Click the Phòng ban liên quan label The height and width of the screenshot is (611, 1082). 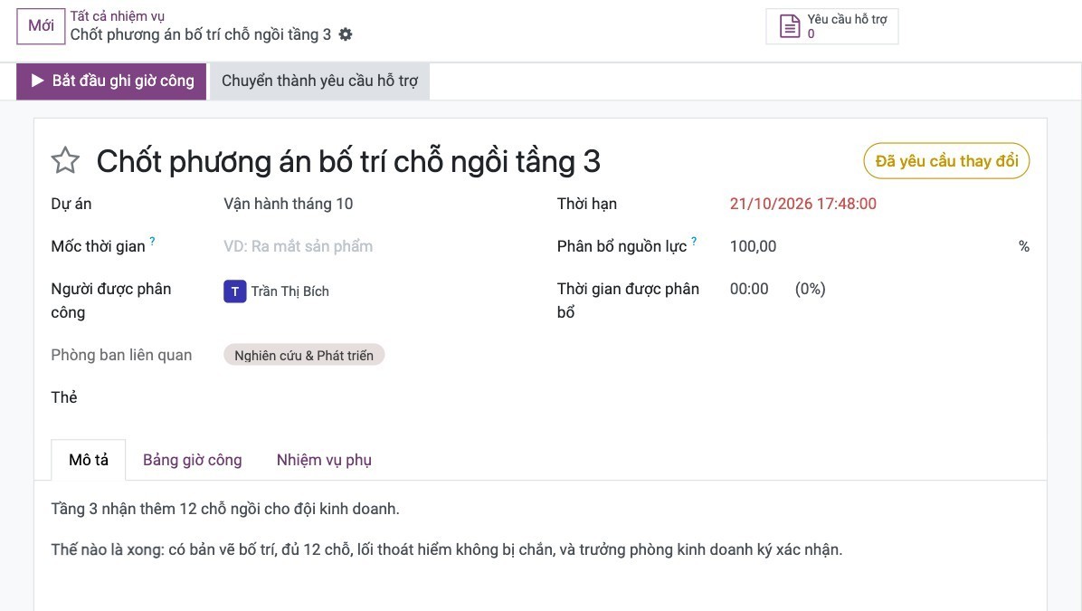pos(121,356)
